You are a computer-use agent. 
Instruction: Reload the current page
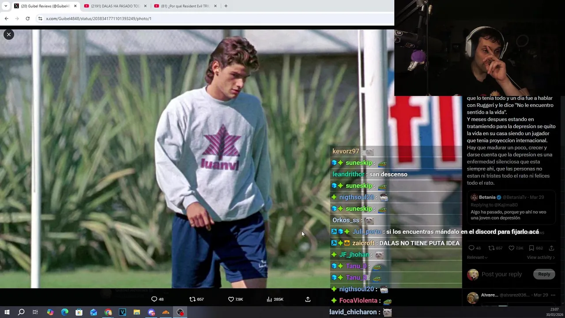[27, 19]
